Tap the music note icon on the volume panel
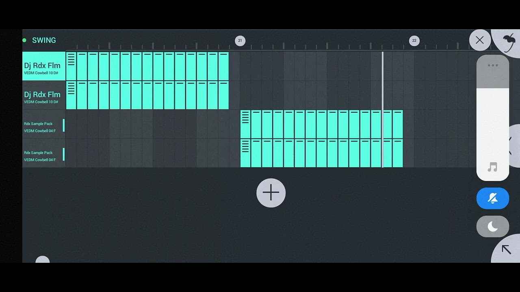 492,167
